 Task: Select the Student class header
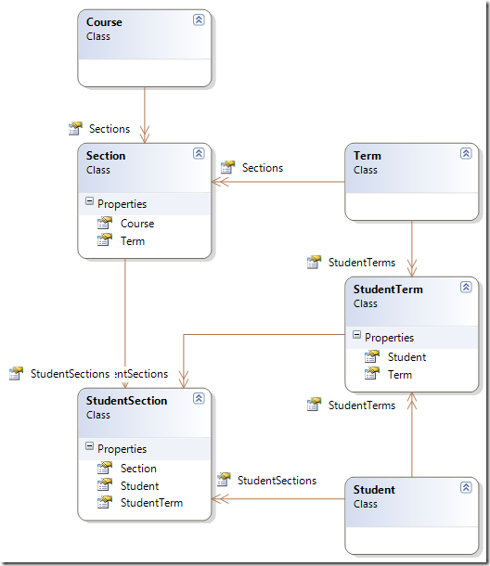pyautogui.click(x=412, y=502)
